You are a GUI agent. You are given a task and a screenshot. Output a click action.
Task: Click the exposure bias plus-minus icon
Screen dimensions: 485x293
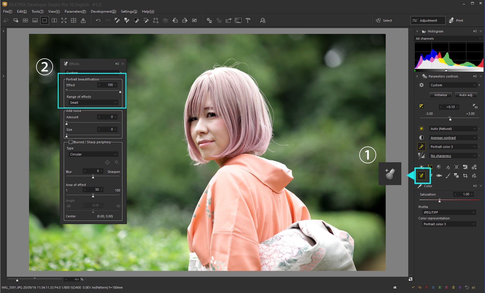421,106
